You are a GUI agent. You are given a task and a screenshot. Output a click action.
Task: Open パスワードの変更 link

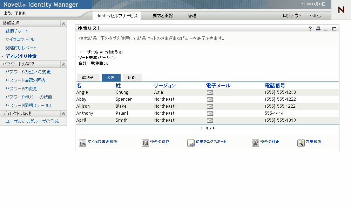pos(21,89)
